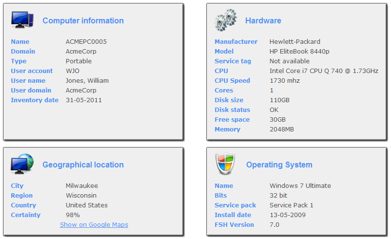Image resolution: width=391 pixels, height=239 pixels.
Task: Click the gears icon beside Hardware
Action: tap(225, 20)
